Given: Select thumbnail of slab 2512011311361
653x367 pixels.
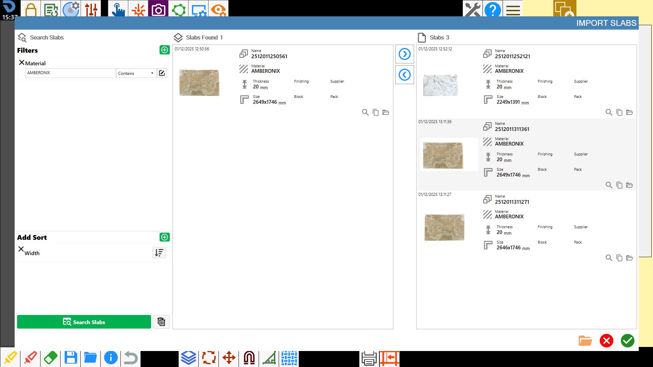Looking at the screenshot, I should 443,155.
